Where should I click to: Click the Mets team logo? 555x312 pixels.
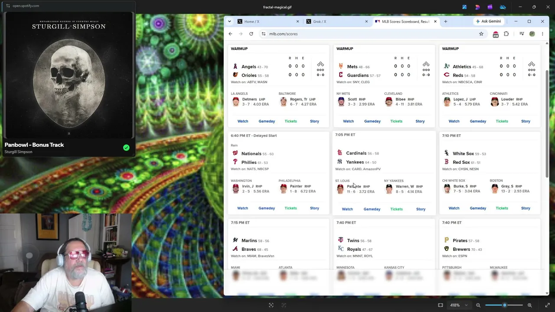coord(340,66)
